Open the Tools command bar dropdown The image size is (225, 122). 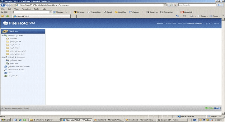[x=215, y=16]
